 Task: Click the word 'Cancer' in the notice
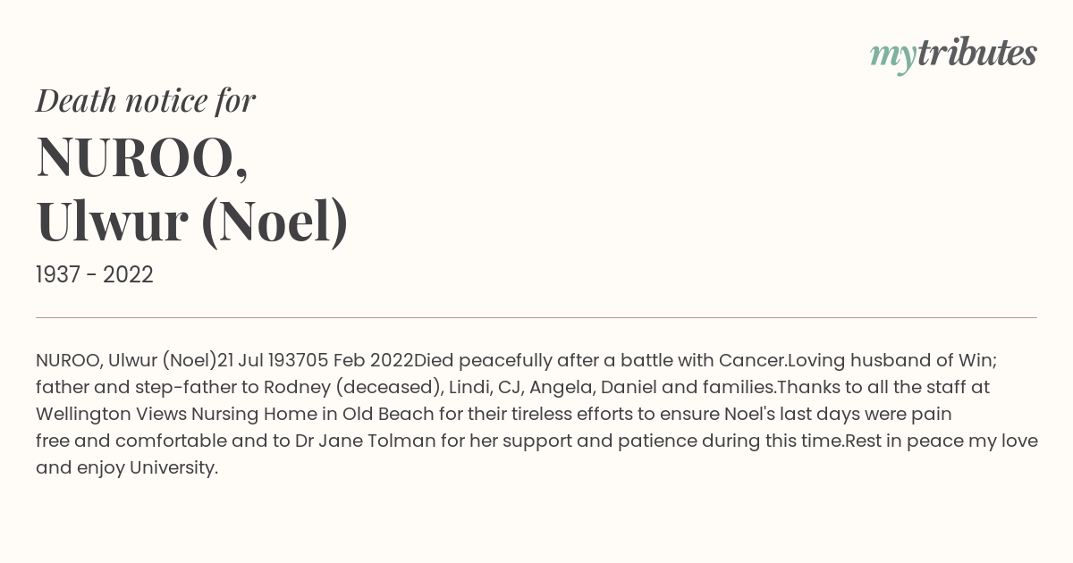click(x=752, y=360)
